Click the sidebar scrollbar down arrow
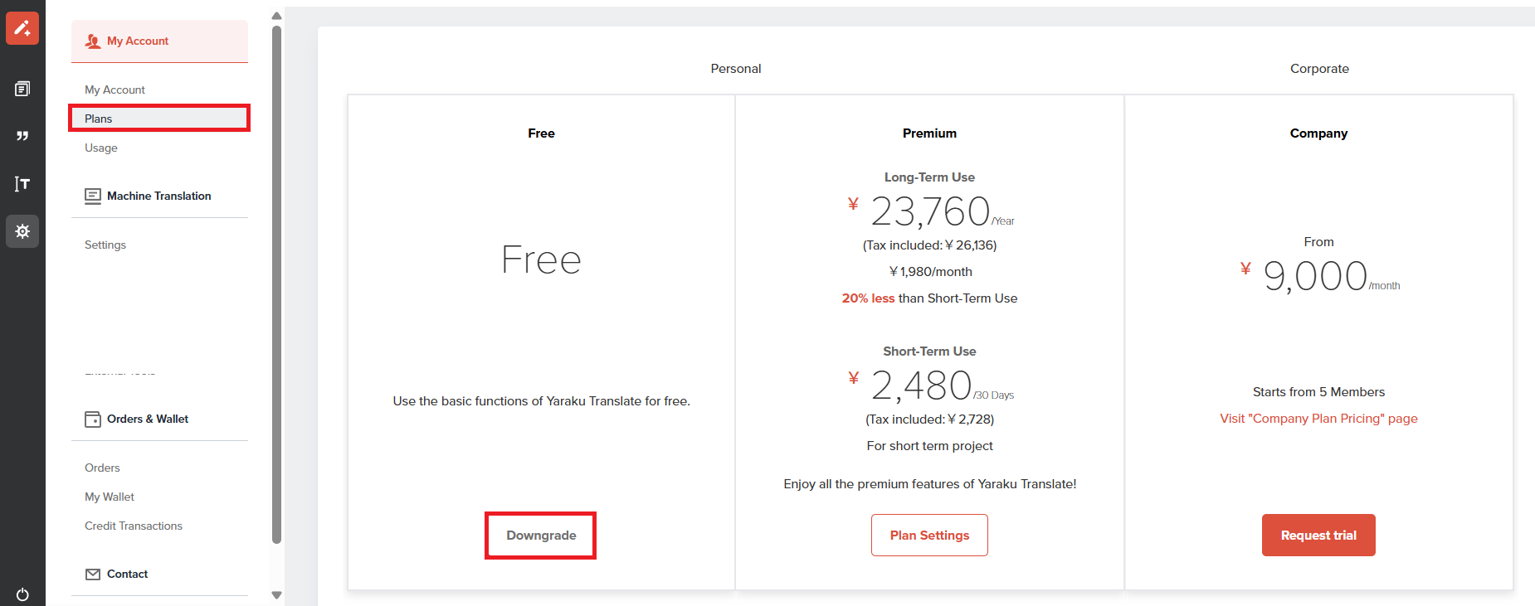Viewport: 1535px width, 606px height. pos(277,595)
